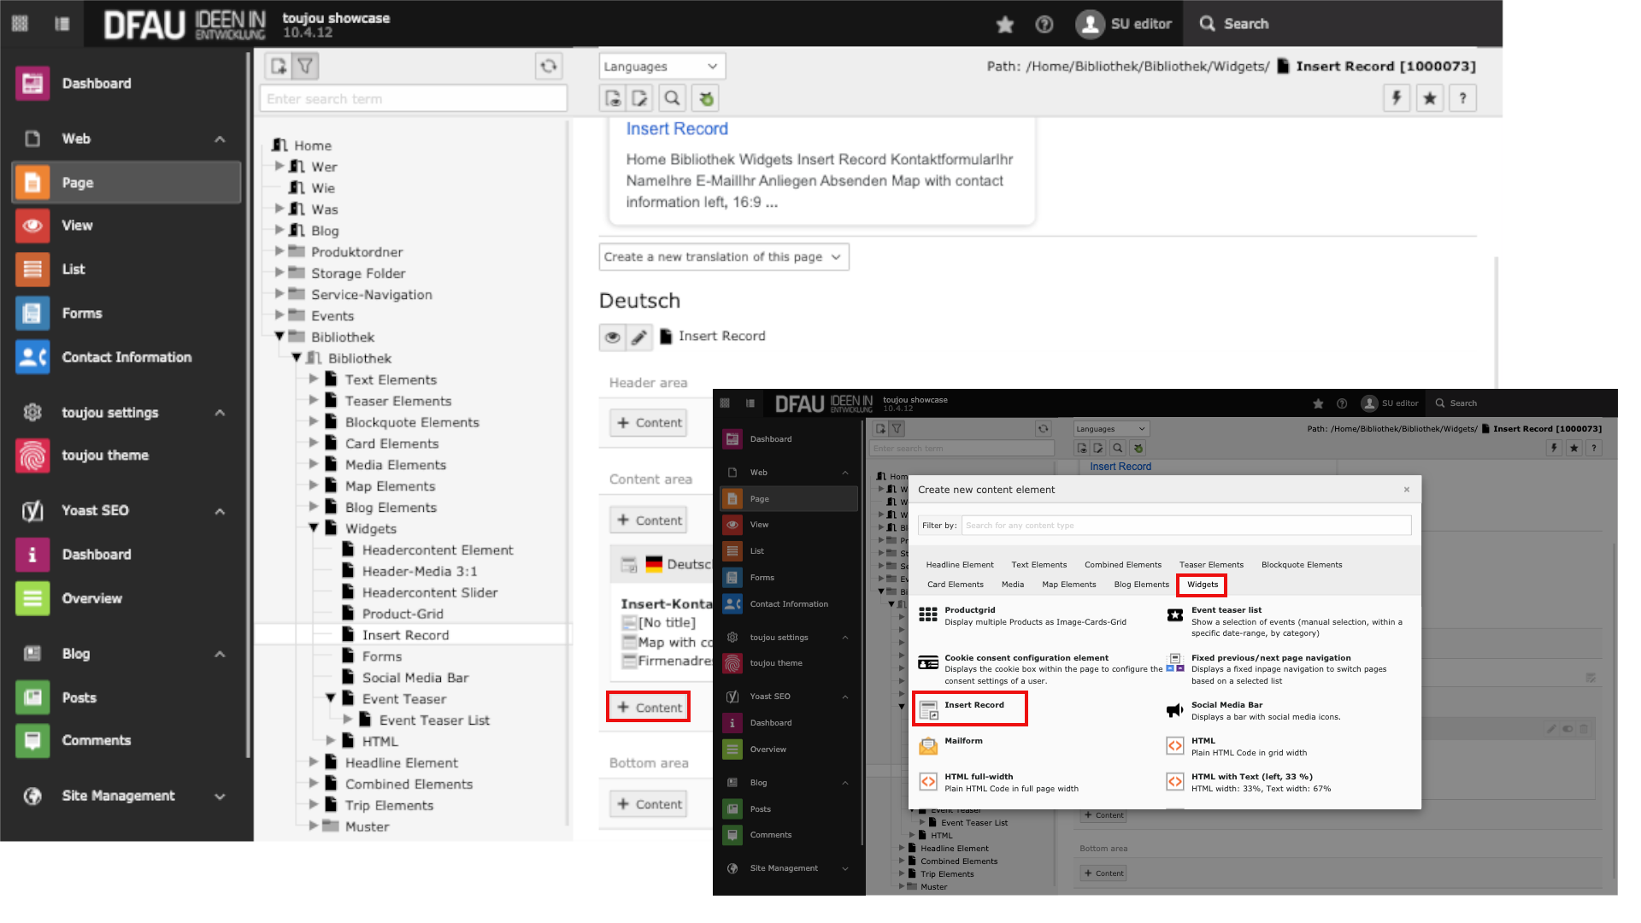This screenshot has width=1641, height=923.
Task: Toggle the module menu grid icon
Action: coord(20,23)
